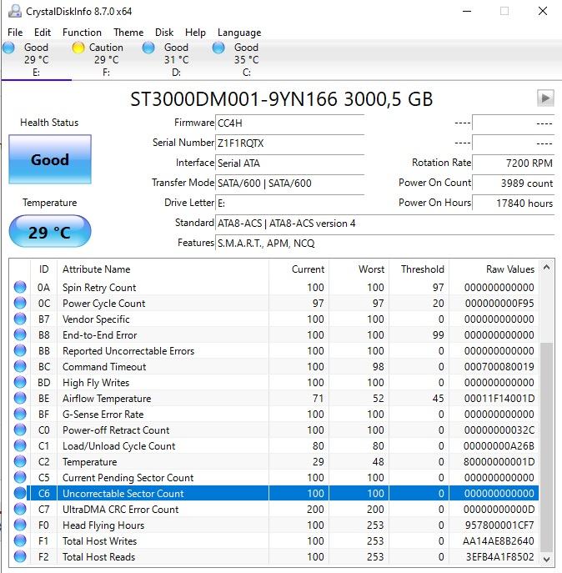Viewport: 562px width, 573px height.
Task: Click the Serial Number field Z1F1RQTX
Action: coord(290,143)
